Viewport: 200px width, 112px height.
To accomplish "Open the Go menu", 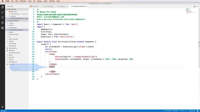I will (34, 1).
